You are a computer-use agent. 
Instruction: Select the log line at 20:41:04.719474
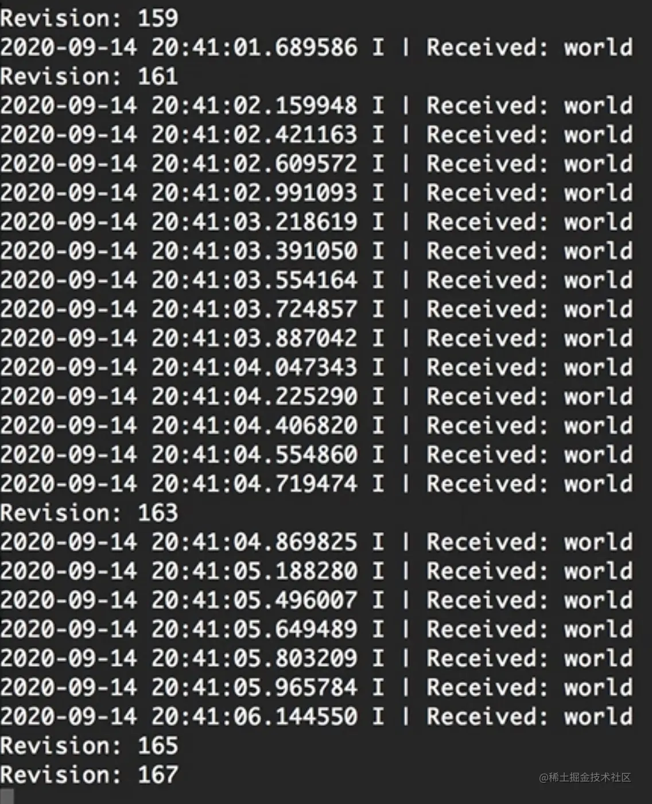coord(316,484)
